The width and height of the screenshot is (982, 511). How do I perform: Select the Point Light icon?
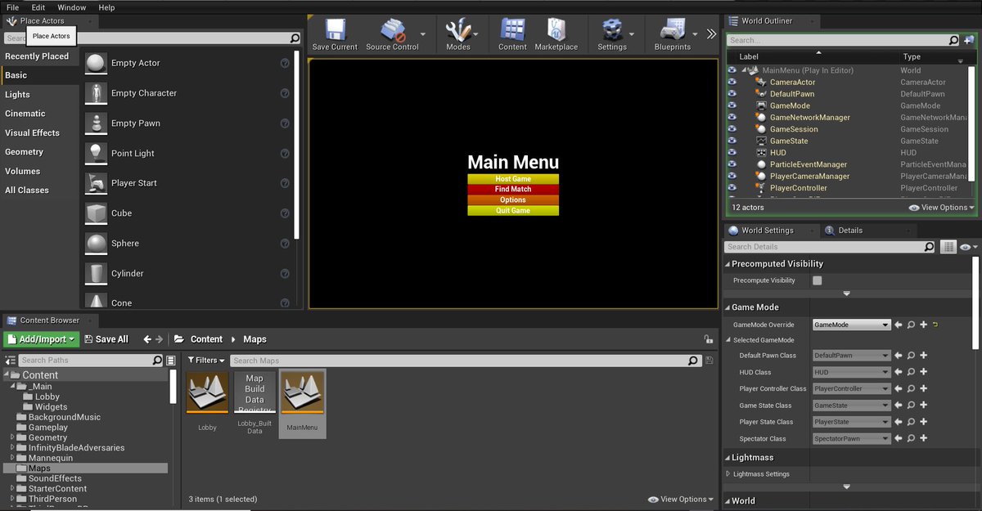97,153
